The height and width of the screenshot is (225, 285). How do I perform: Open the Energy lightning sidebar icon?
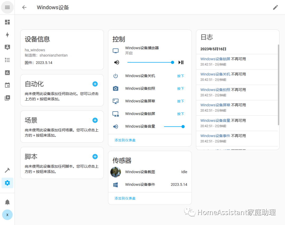(x=7, y=35)
